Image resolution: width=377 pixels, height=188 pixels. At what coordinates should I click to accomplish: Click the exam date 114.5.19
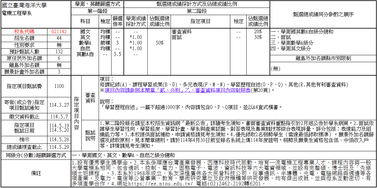coord(59,126)
